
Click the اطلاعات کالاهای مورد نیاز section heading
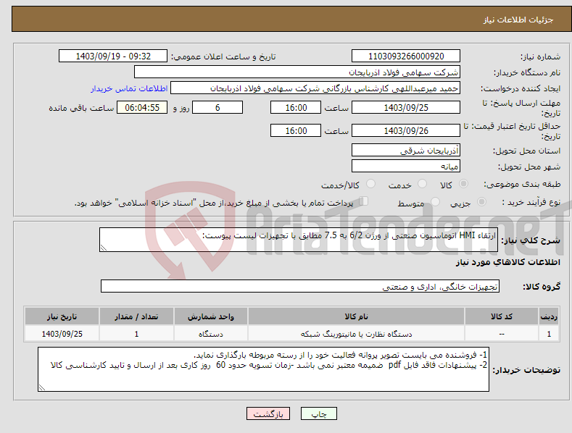pos(507,262)
